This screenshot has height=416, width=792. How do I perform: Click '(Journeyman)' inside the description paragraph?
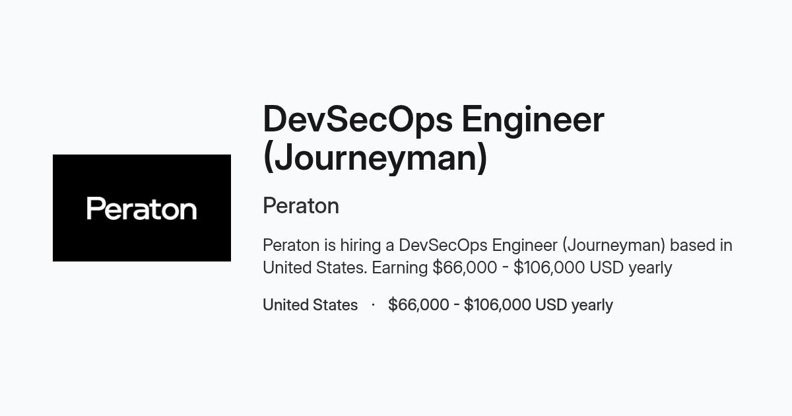point(614,246)
